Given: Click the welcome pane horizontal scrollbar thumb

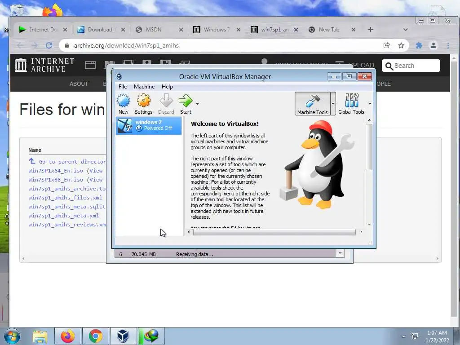Looking at the screenshot, I should tap(274, 232).
